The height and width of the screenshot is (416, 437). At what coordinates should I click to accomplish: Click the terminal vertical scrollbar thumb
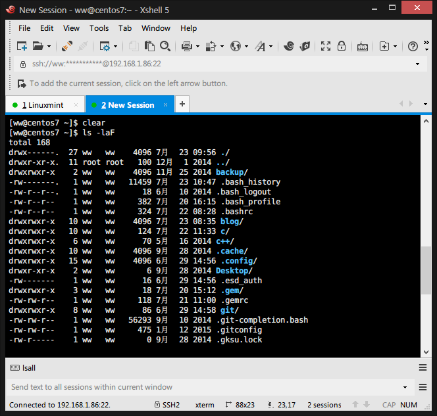coord(426,270)
